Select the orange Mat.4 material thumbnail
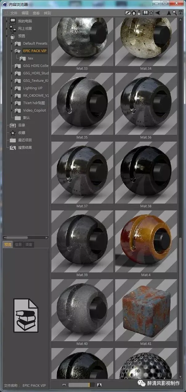 pos(146,241)
